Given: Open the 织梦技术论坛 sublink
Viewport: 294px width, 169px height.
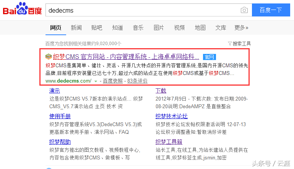Looking at the screenshot, I should pos(172,116).
